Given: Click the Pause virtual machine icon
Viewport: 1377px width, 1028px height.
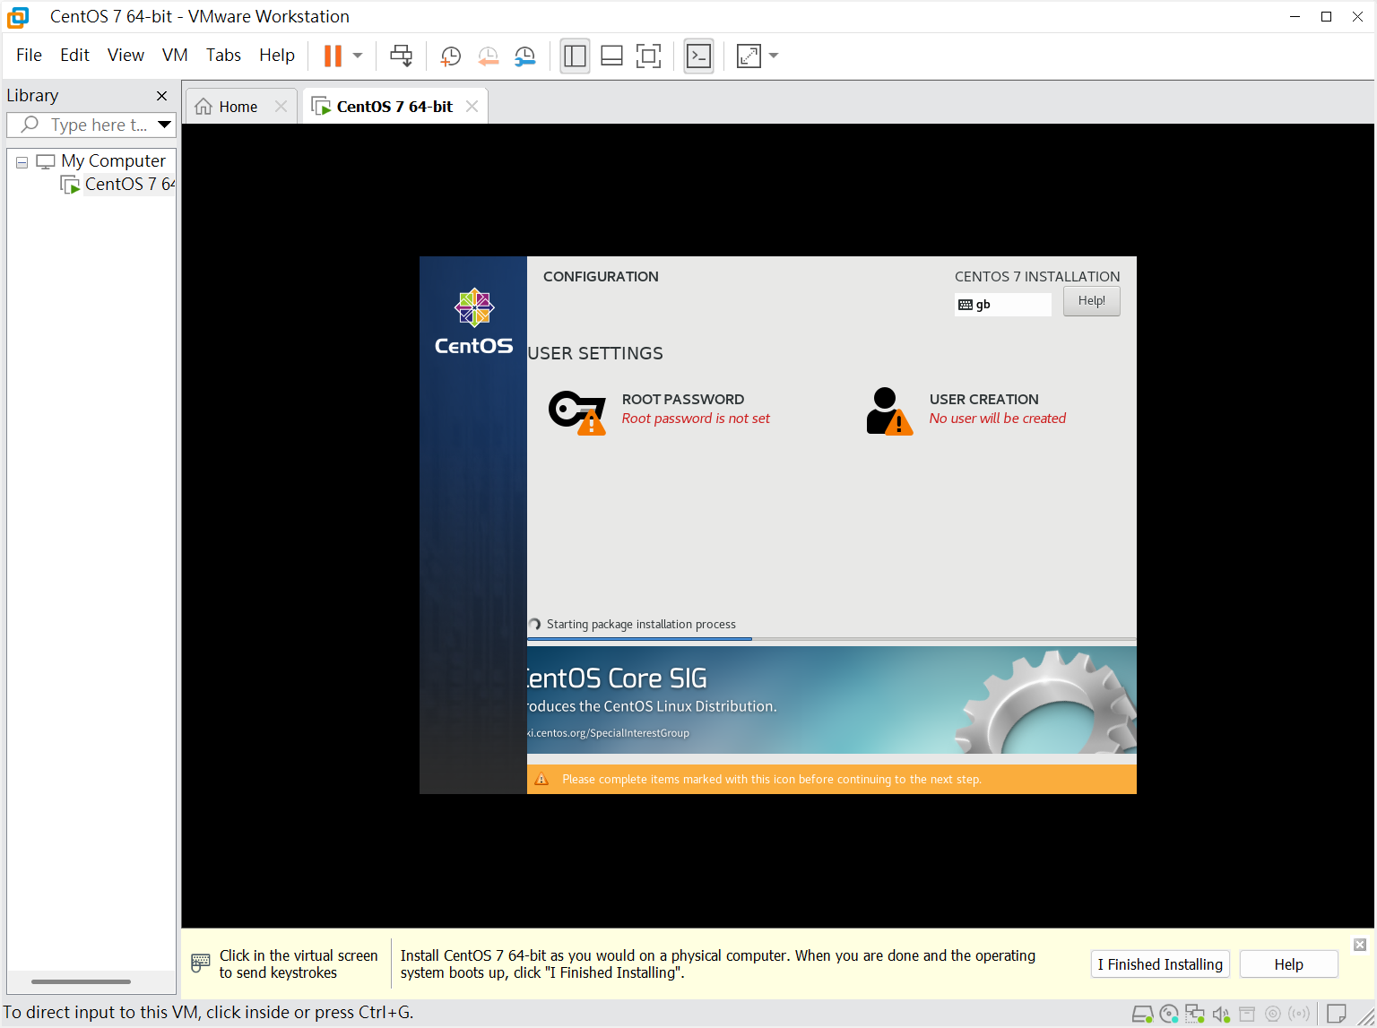Looking at the screenshot, I should tap(333, 56).
